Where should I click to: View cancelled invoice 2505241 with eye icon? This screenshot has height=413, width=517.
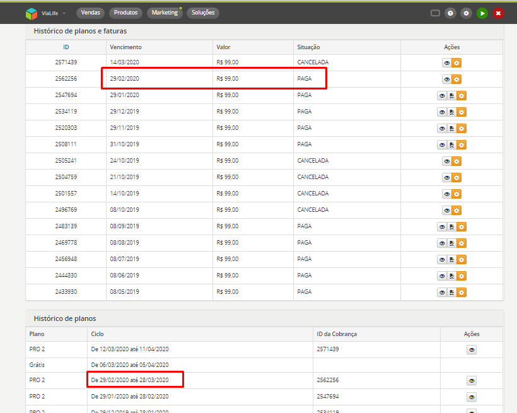tap(447, 161)
